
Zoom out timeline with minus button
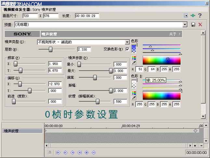click(201, 146)
